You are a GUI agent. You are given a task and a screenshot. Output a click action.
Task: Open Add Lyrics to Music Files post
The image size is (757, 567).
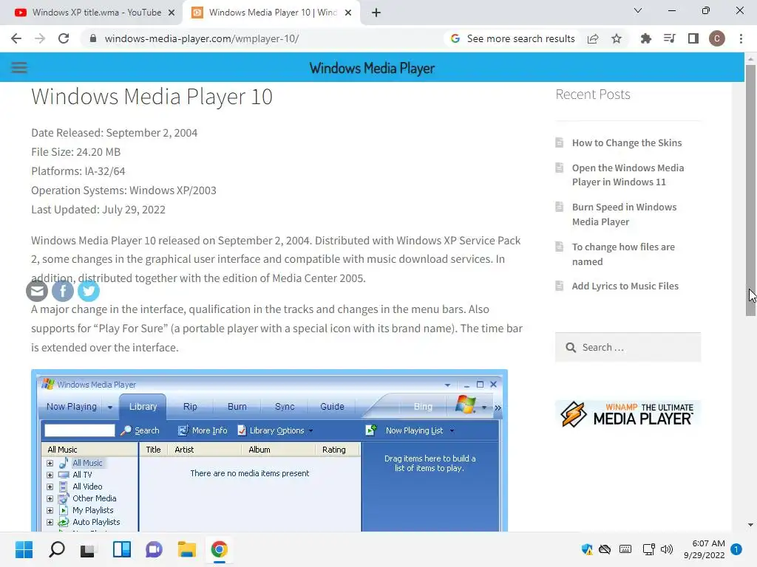coord(625,286)
